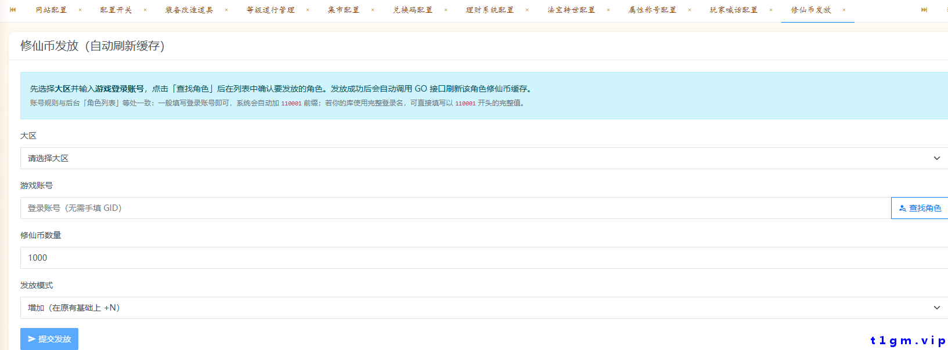Click the scroll-tabs-left double arrow icon

coord(13,10)
